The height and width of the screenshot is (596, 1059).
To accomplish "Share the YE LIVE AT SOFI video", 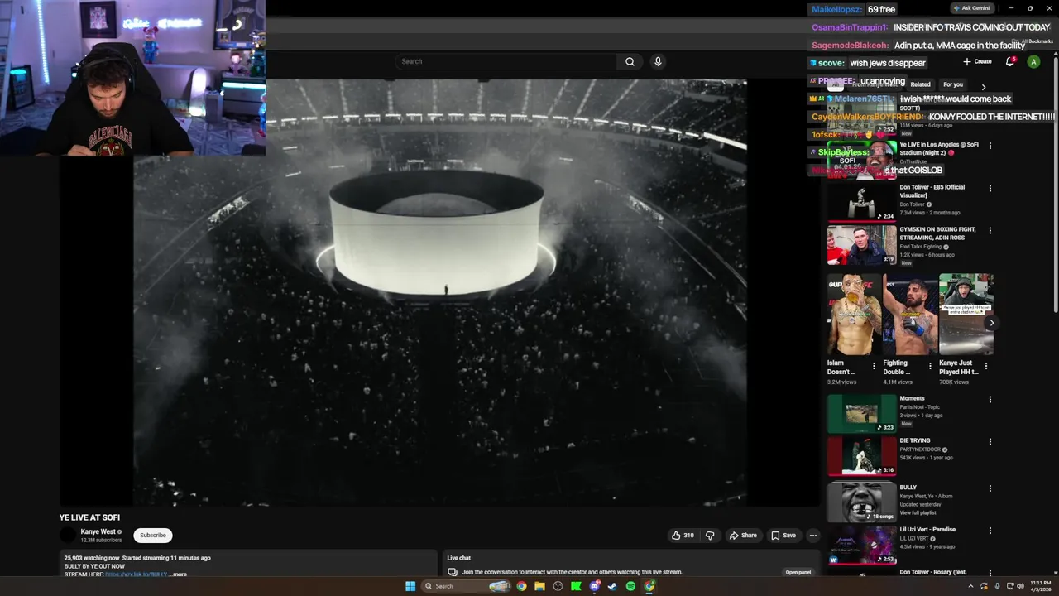I will [x=743, y=536].
